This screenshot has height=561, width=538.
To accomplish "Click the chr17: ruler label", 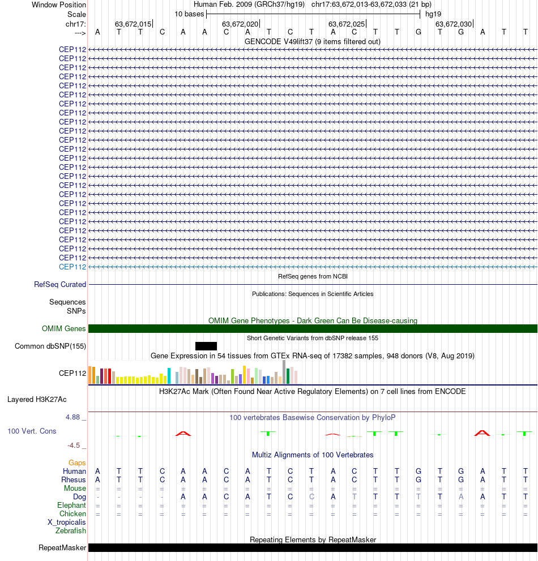I will (x=75, y=24).
